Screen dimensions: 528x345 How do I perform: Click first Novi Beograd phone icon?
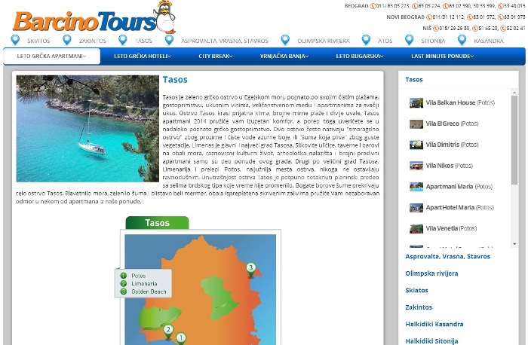pos(429,17)
